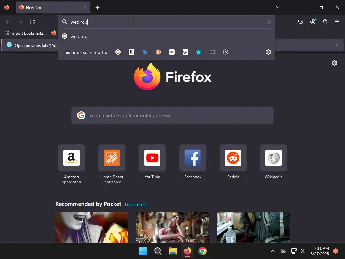This screenshot has height=259, width=345.
Task: Search open tabs using the tab icon
Action: 212,52
